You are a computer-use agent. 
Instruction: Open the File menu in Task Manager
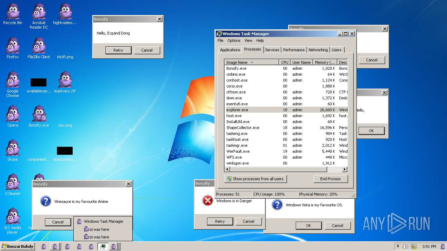(220, 40)
